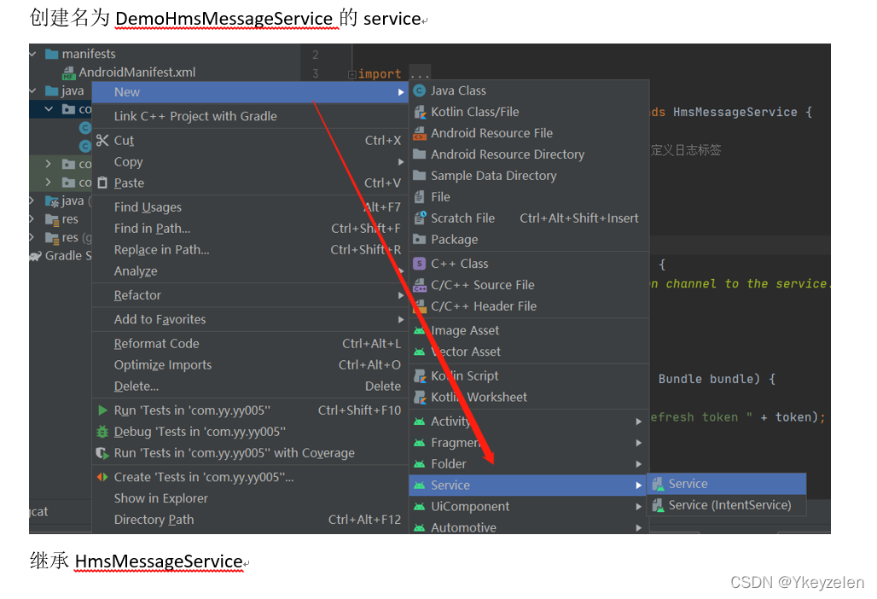Click the Kotlin Worksheet icon
Screen dimensions: 877x599
click(x=420, y=397)
